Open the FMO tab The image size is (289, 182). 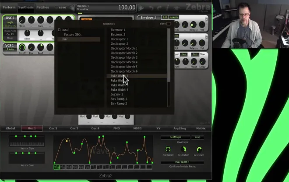pyautogui.click(x=116, y=128)
